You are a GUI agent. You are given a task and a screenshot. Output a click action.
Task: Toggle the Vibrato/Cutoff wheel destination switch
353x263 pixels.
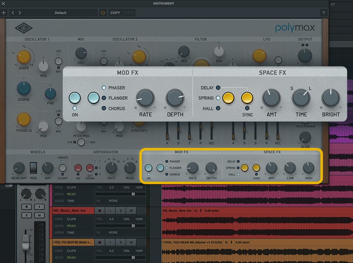62,168
